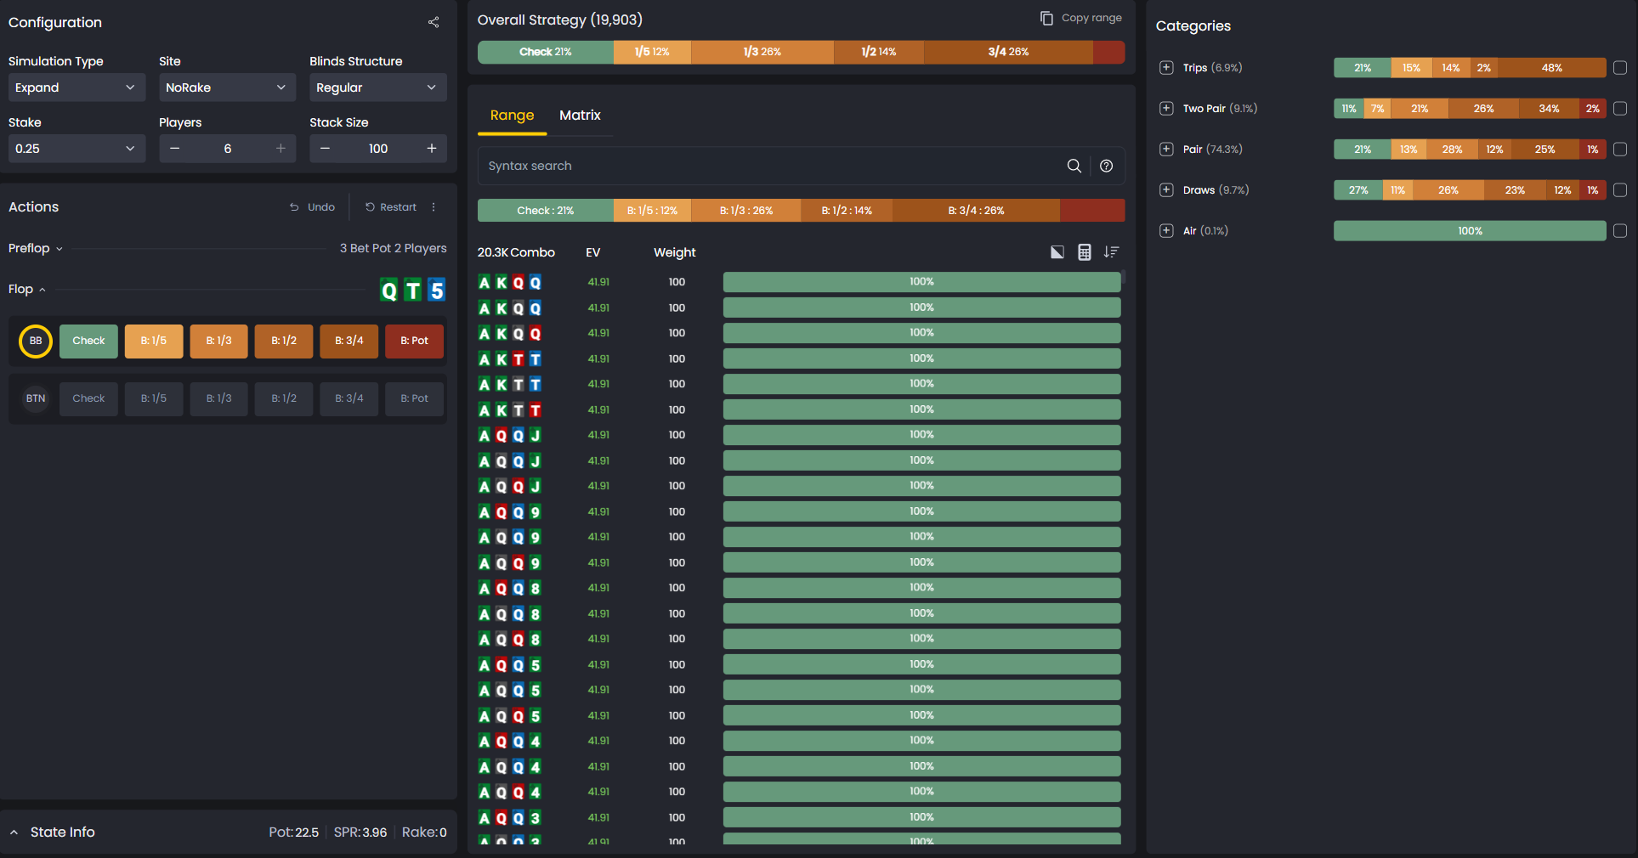The image size is (1638, 858).
Task: Click the BTN player position circle
Action: pos(36,398)
